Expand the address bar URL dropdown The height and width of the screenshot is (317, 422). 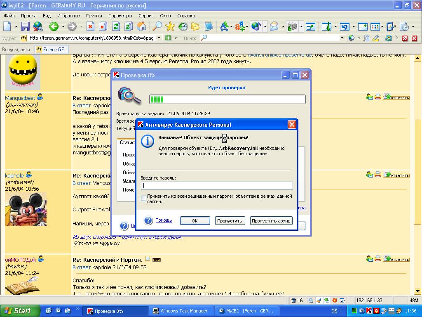click(159, 38)
